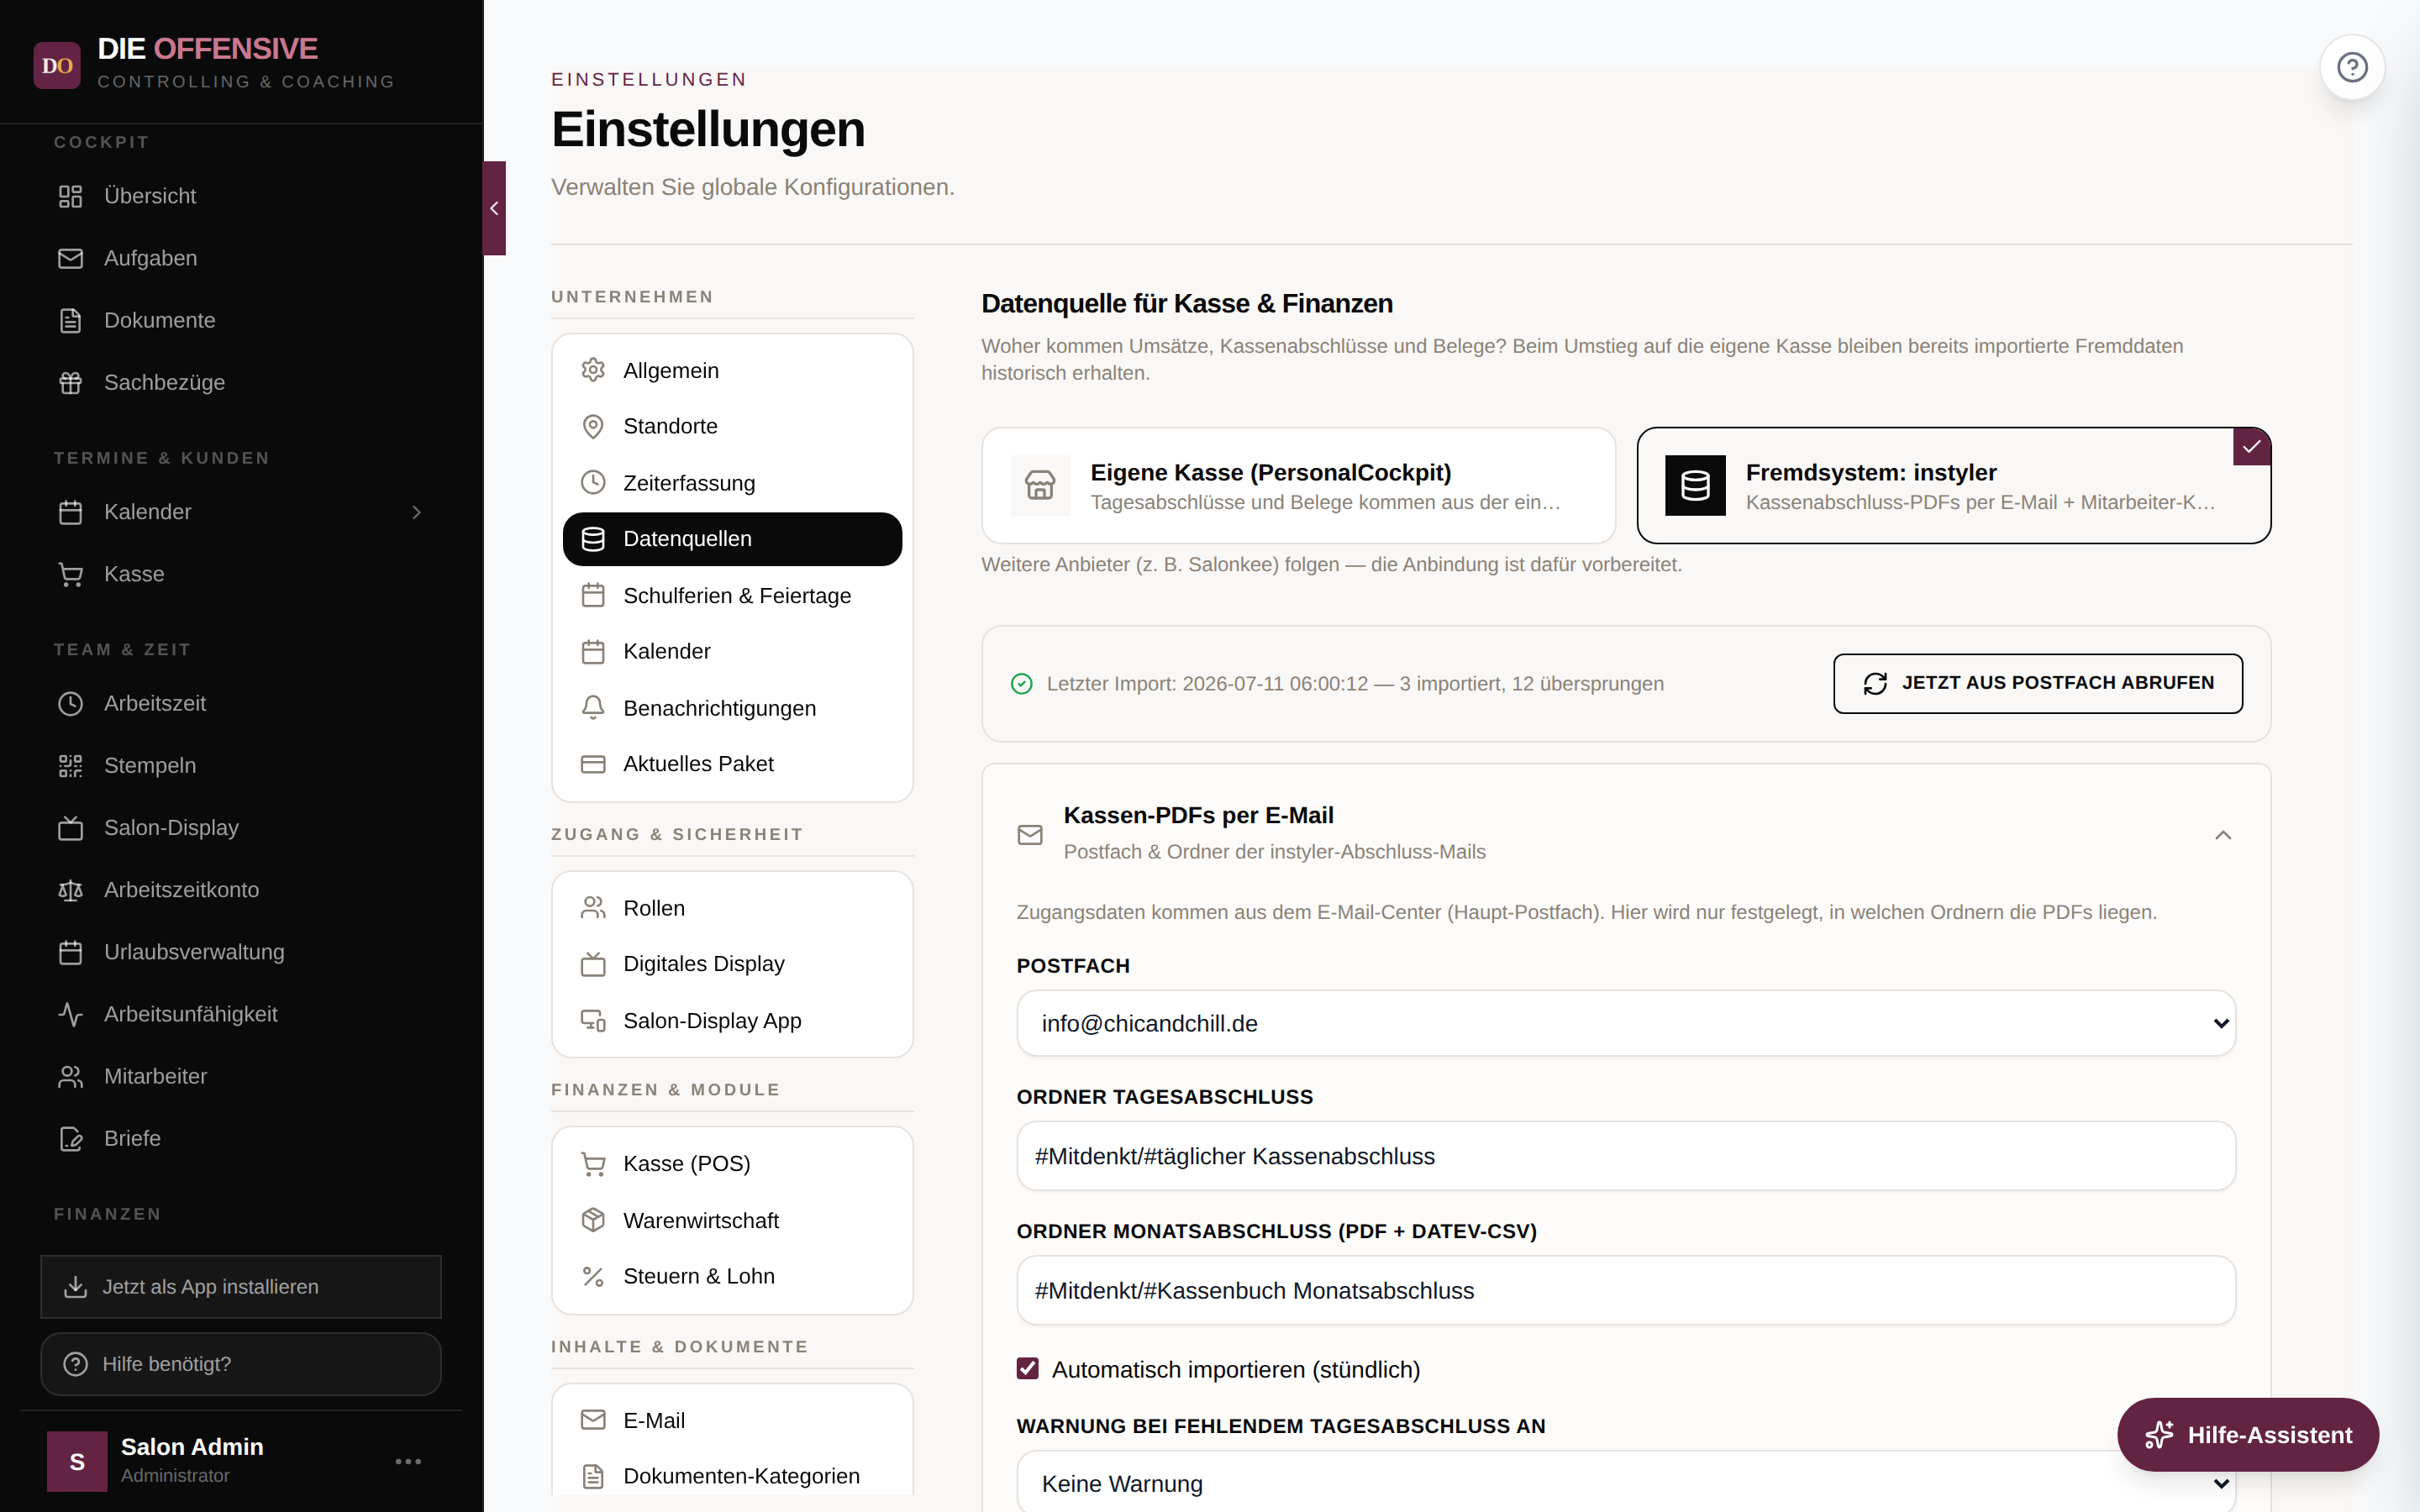The width and height of the screenshot is (2420, 1512).
Task: Click the Rollen users icon
Action: tap(593, 907)
